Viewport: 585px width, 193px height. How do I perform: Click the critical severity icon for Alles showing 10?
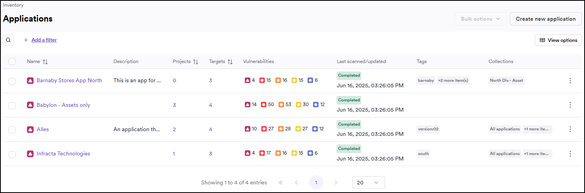click(x=247, y=129)
